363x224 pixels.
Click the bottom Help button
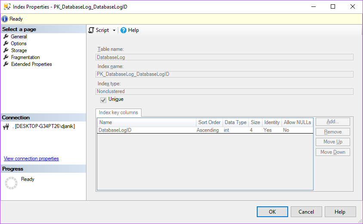click(340, 212)
